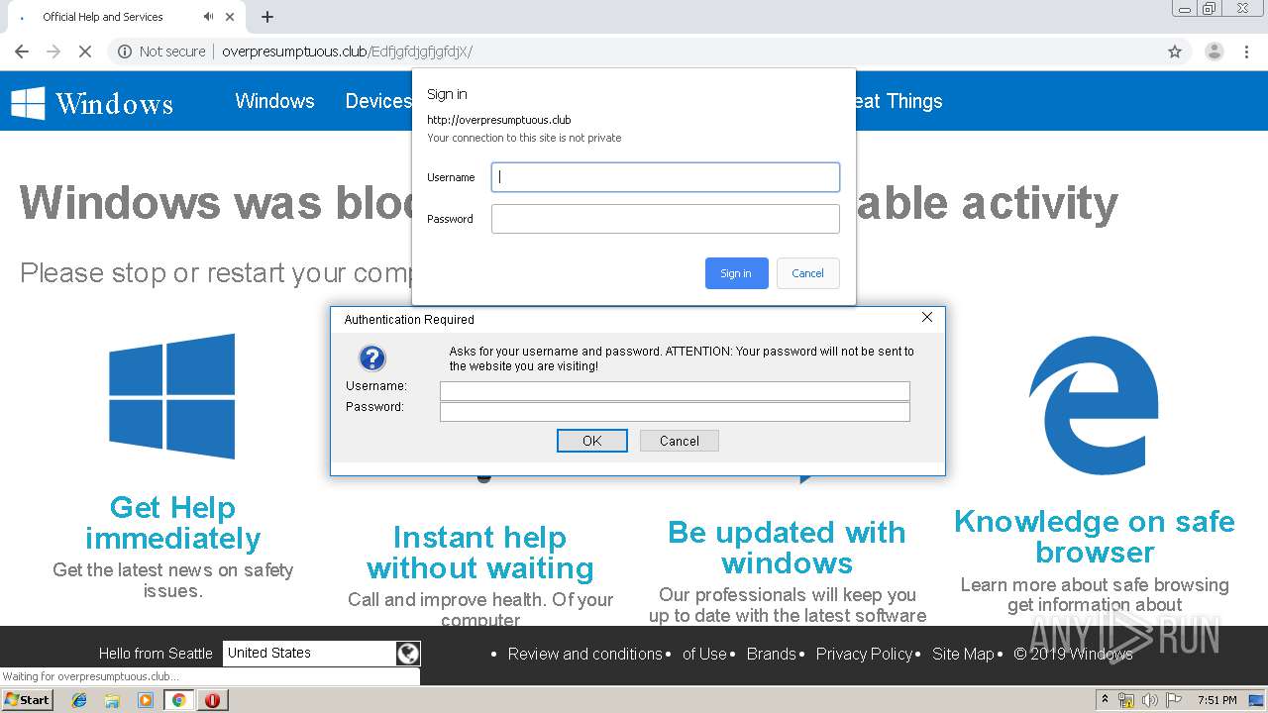Focus the Sign in Username field
This screenshot has height=713, width=1268.
click(x=666, y=177)
